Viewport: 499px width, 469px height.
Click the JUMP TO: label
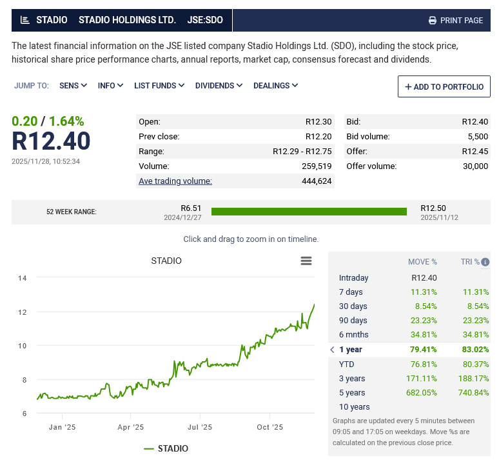(x=32, y=86)
